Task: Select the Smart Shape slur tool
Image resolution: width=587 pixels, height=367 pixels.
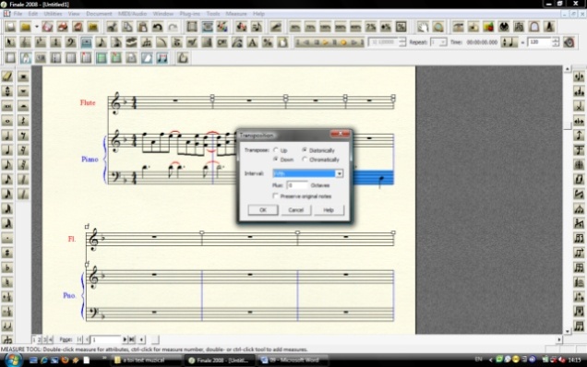Action: (x=162, y=42)
